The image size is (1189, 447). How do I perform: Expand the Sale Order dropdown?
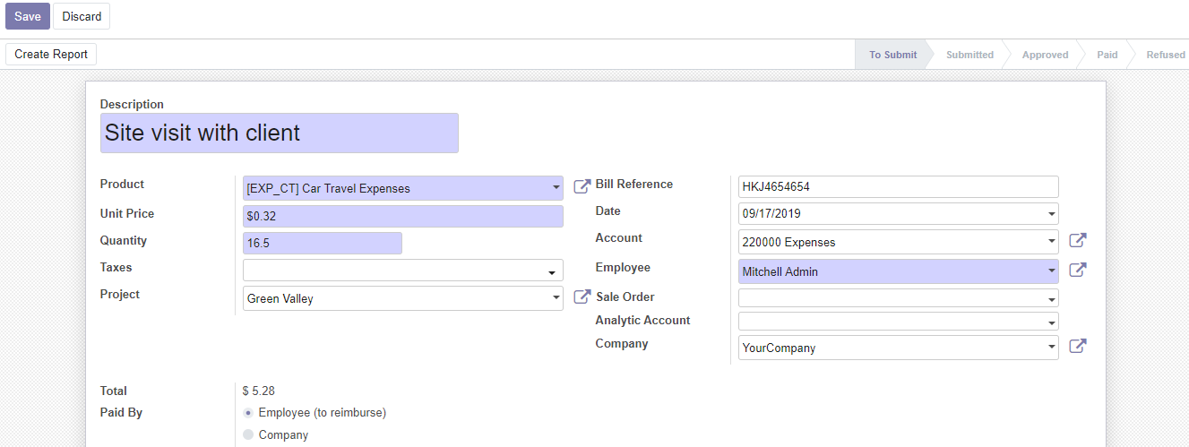pyautogui.click(x=1050, y=299)
